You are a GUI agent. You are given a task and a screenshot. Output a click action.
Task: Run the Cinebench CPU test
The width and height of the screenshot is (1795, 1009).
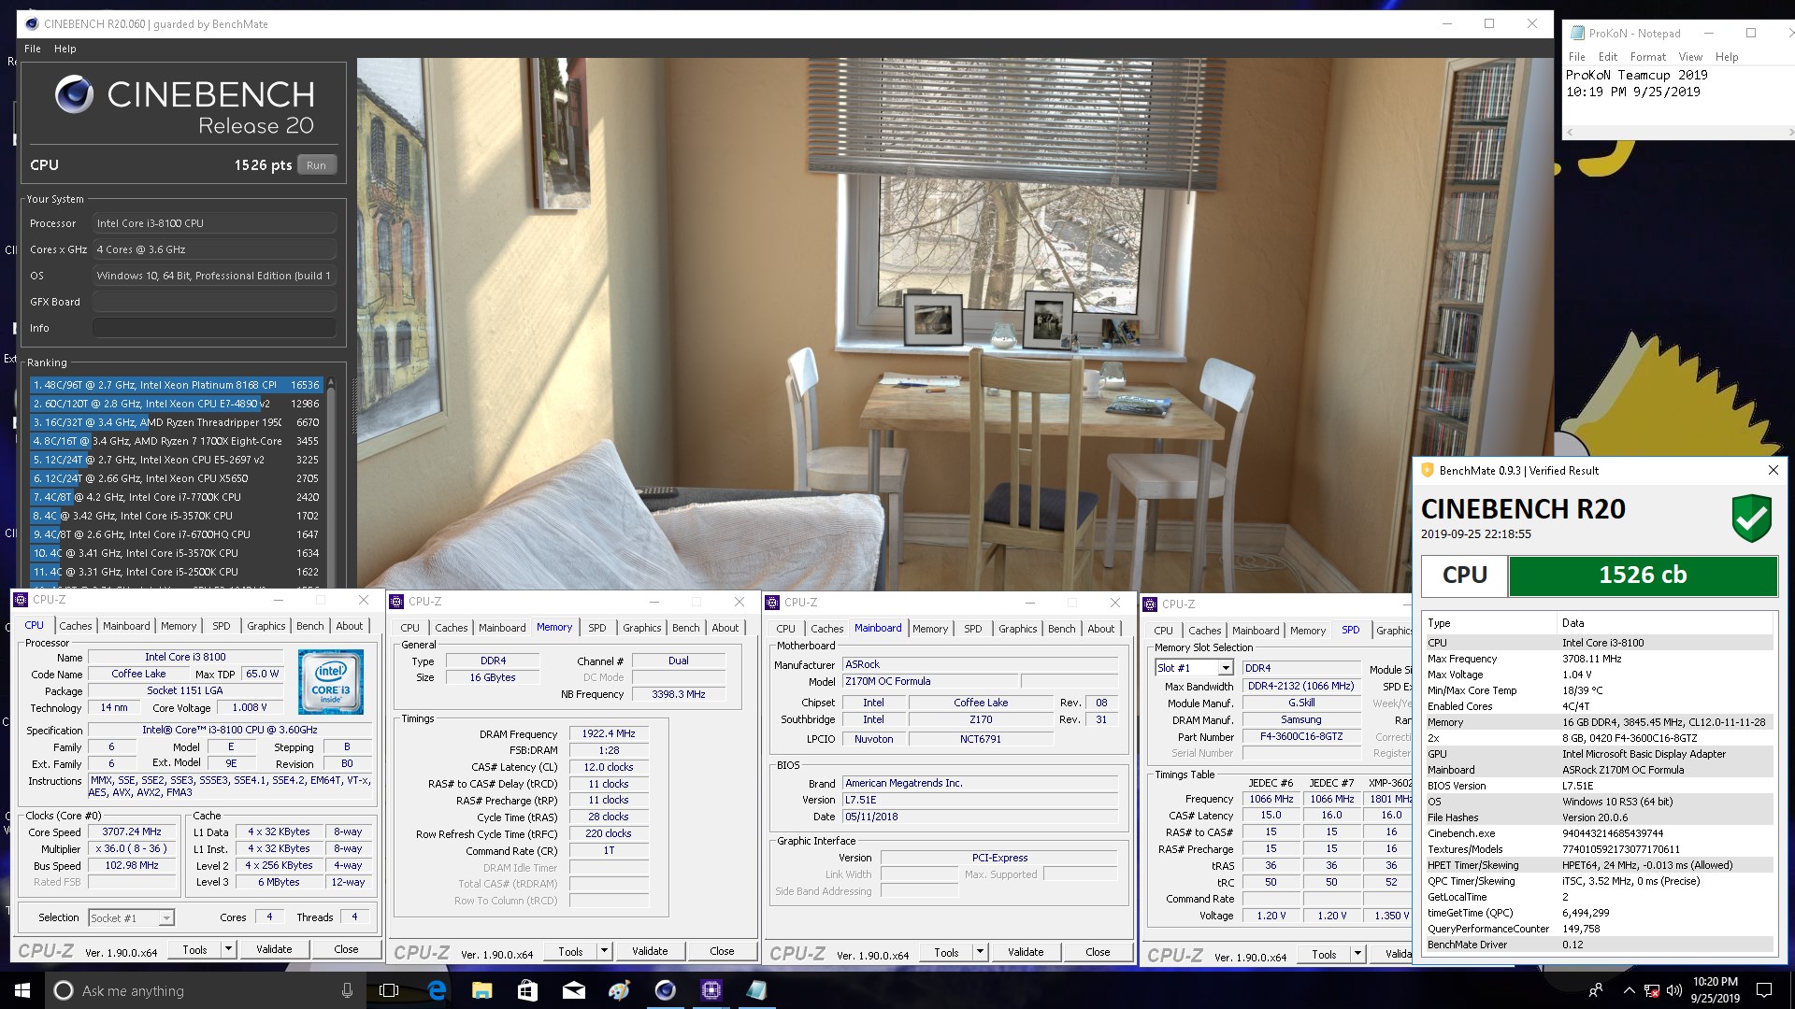[316, 165]
